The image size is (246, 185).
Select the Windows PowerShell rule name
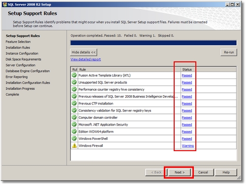click(93, 139)
